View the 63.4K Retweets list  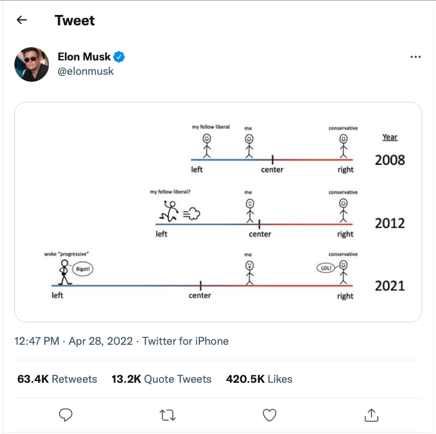pyautogui.click(x=57, y=379)
